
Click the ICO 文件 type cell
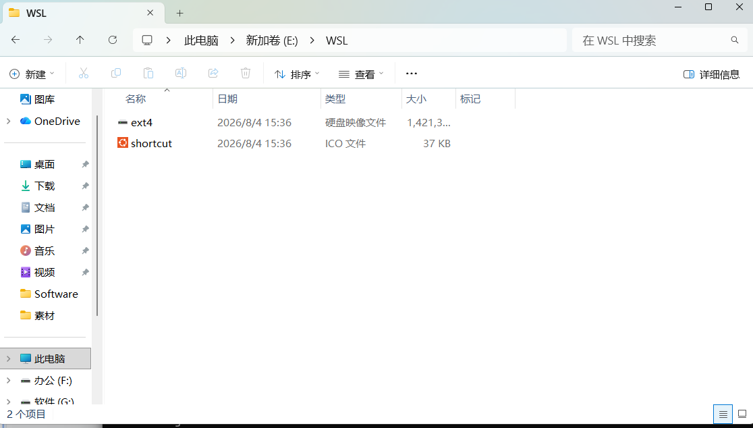pos(345,143)
